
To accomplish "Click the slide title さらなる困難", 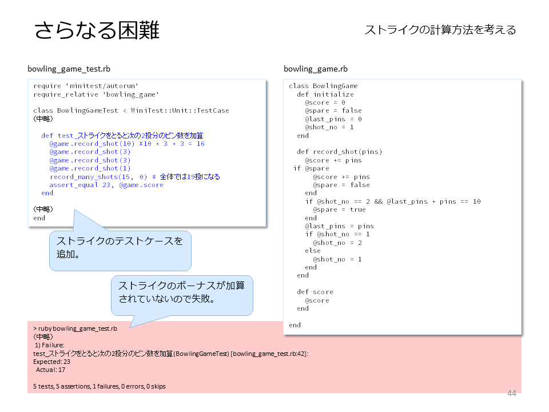I will click(x=97, y=30).
